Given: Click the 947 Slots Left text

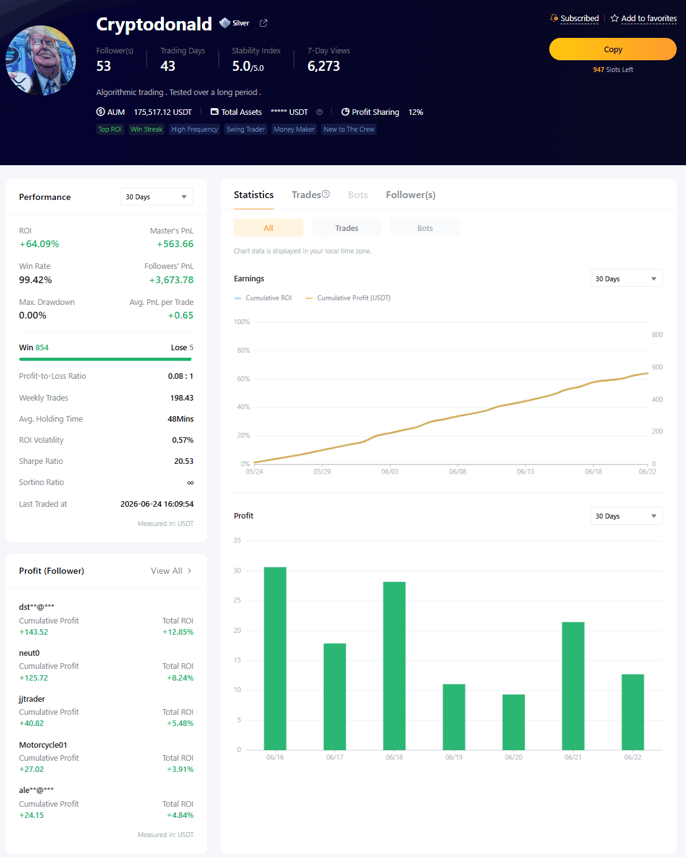Looking at the screenshot, I should (613, 70).
